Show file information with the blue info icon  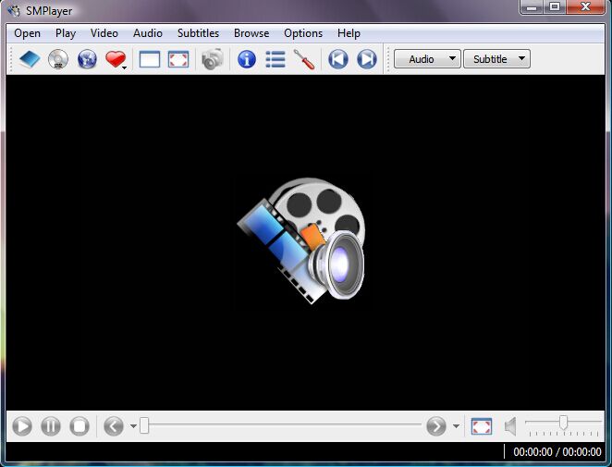(247, 60)
